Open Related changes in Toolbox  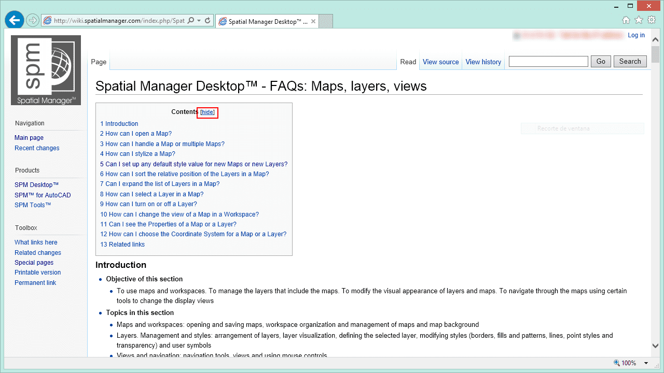(x=38, y=253)
